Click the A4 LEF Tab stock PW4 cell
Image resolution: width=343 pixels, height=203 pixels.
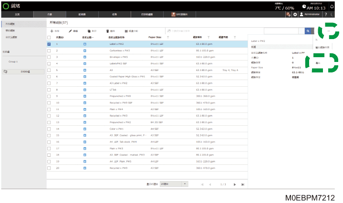pos(123,142)
